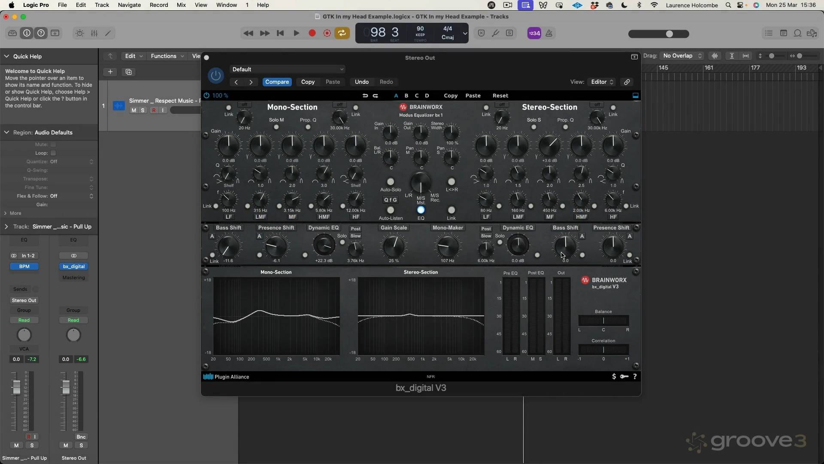Enable the Loop checkbox in Region inspector
This screenshot has width=824, height=464.
(x=53, y=153)
